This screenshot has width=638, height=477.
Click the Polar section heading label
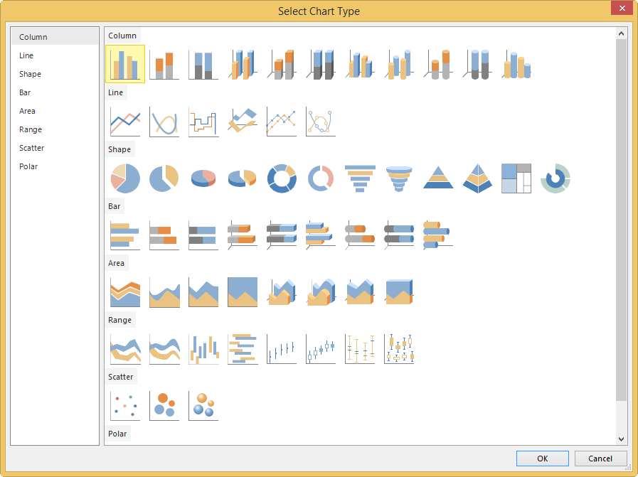tap(117, 434)
